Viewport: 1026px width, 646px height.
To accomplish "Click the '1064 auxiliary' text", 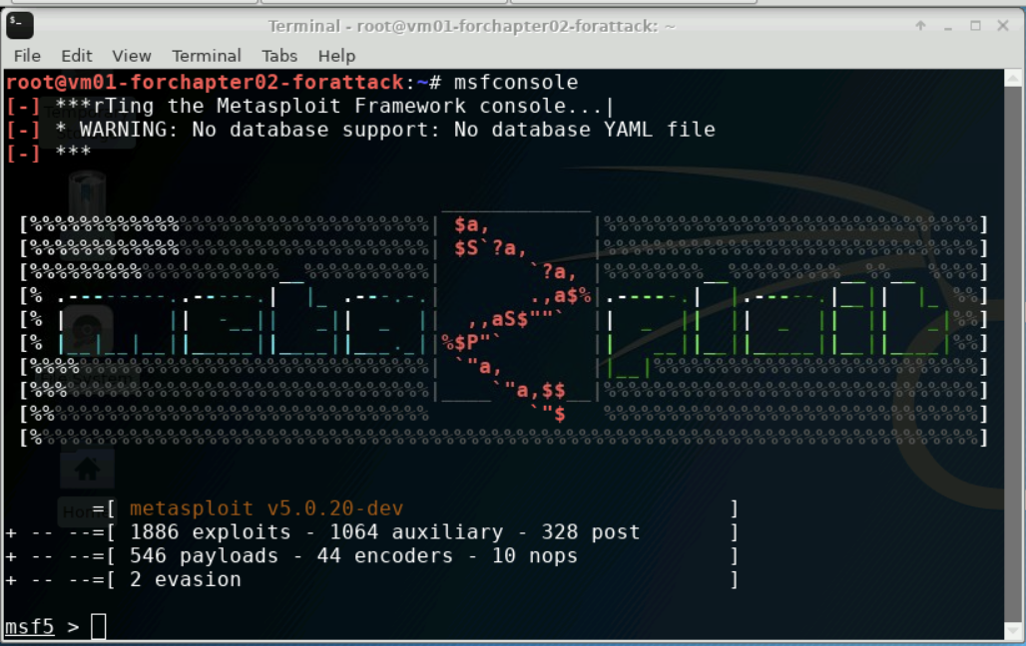I will [x=416, y=532].
